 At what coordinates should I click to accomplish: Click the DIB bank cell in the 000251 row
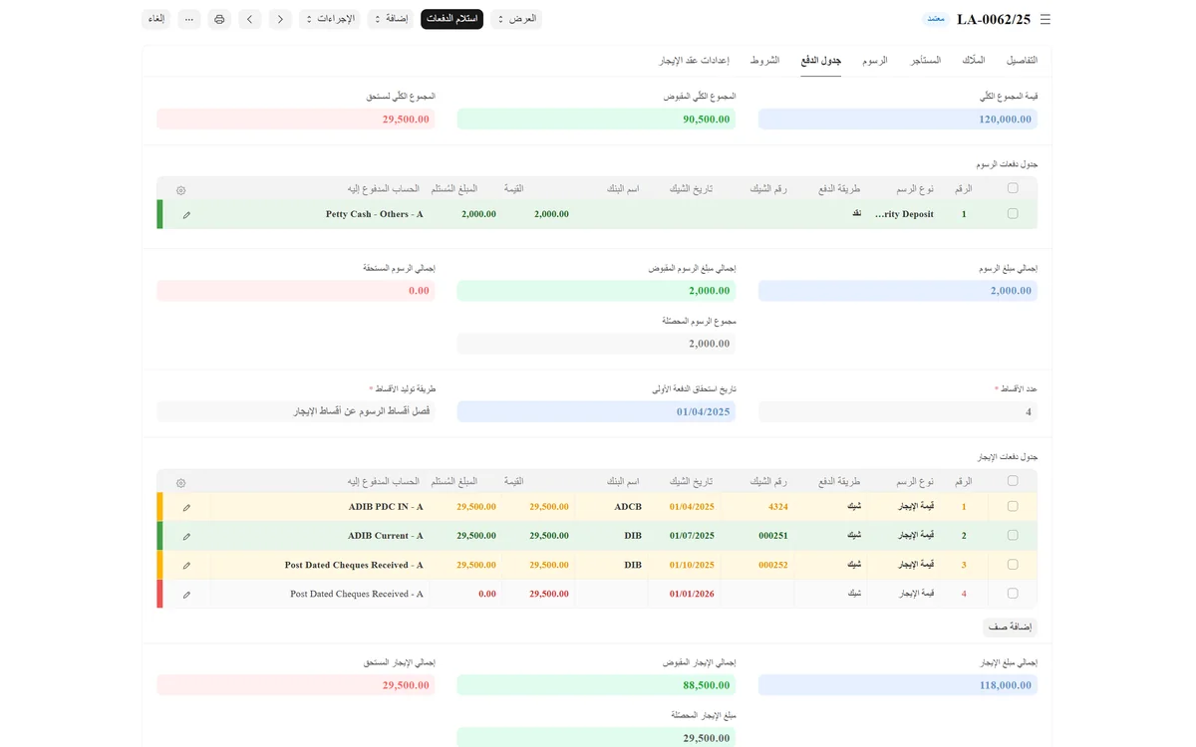612,536
